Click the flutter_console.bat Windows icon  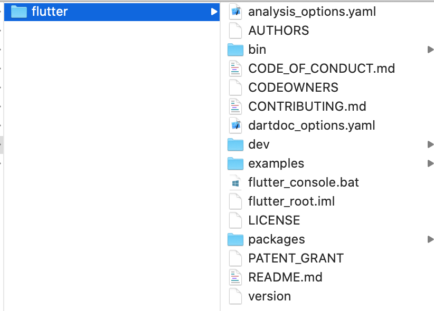point(235,182)
